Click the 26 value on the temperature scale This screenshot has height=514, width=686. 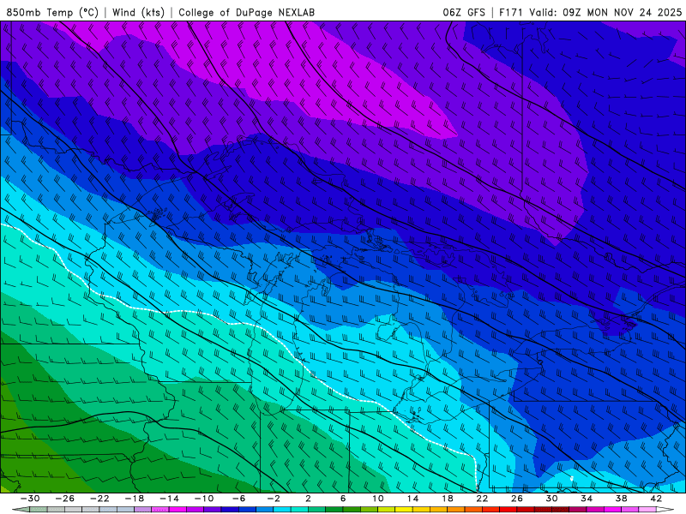coord(517,499)
